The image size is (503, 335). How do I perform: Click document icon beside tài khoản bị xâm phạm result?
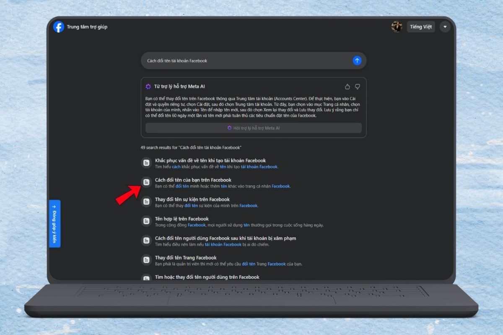click(x=146, y=240)
